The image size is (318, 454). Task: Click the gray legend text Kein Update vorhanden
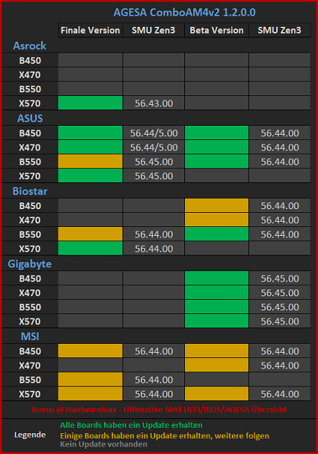103,444
